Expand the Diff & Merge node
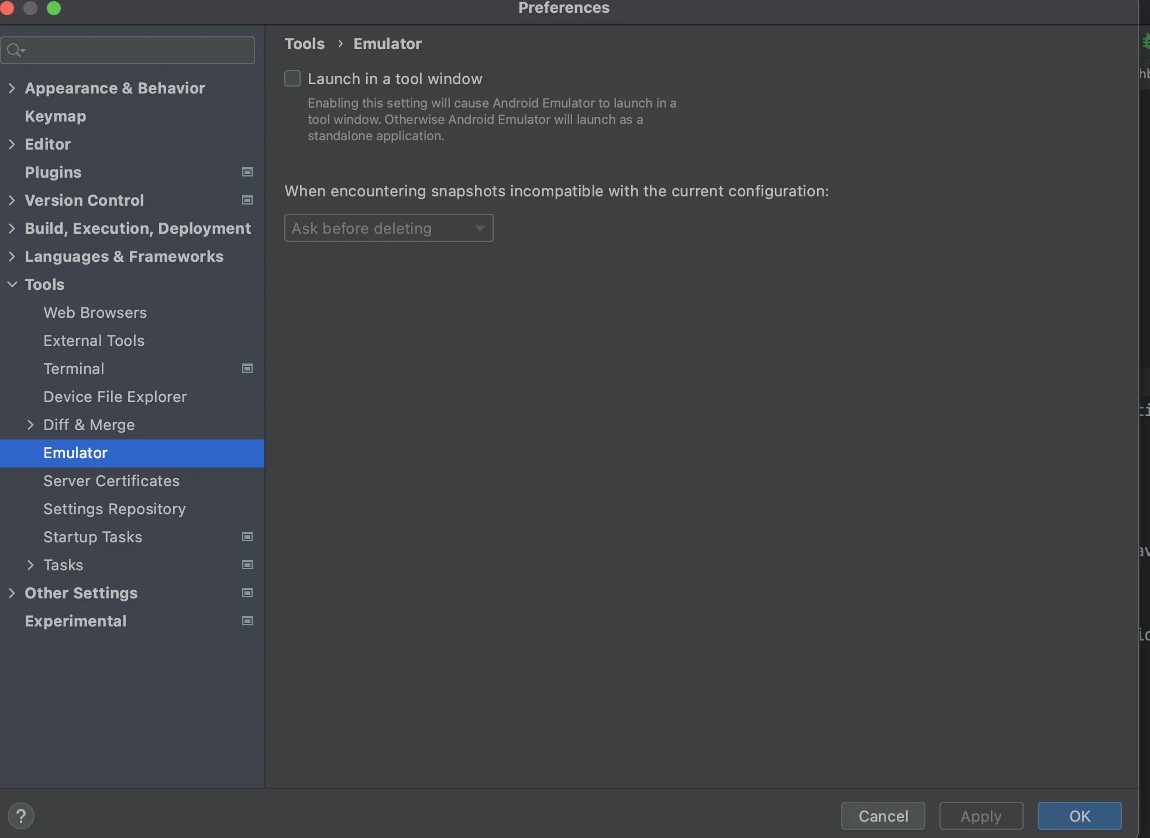 30,425
